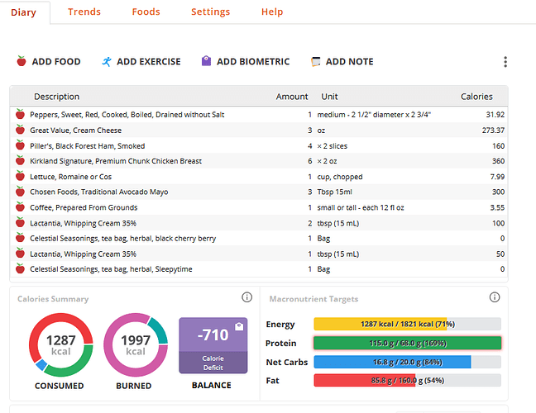Click the purple Add Biometric icon
This screenshot has width=536, height=413.
pyautogui.click(x=206, y=61)
